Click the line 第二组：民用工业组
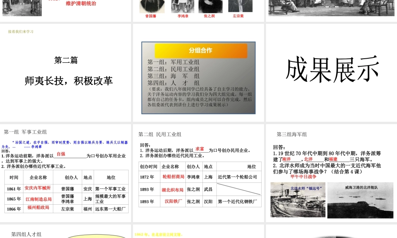 [x=173, y=69]
